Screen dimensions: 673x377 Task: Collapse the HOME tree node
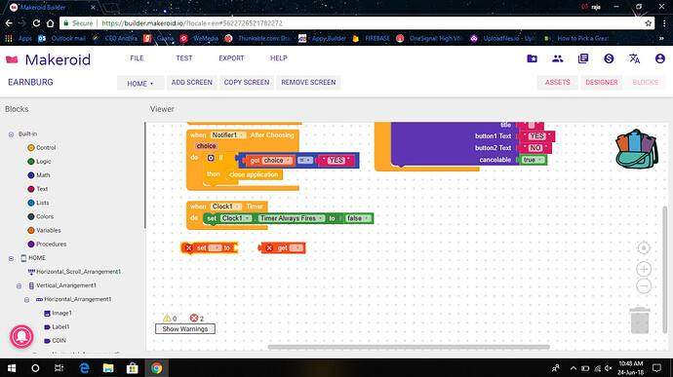click(x=11, y=258)
